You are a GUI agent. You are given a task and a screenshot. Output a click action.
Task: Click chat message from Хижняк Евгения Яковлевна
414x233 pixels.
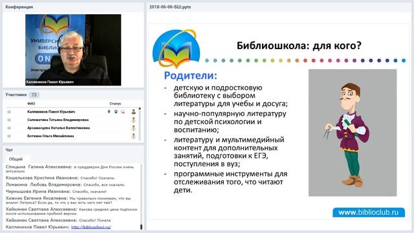68,200
